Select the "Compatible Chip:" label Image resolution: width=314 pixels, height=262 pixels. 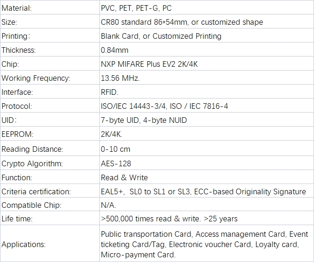(x=31, y=205)
